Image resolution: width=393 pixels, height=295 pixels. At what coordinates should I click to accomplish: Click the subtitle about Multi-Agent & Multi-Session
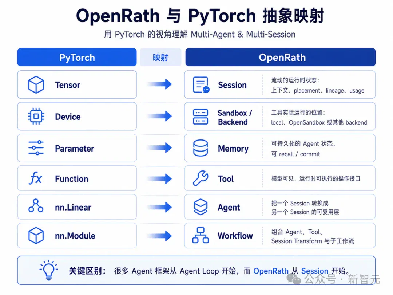click(x=200, y=34)
